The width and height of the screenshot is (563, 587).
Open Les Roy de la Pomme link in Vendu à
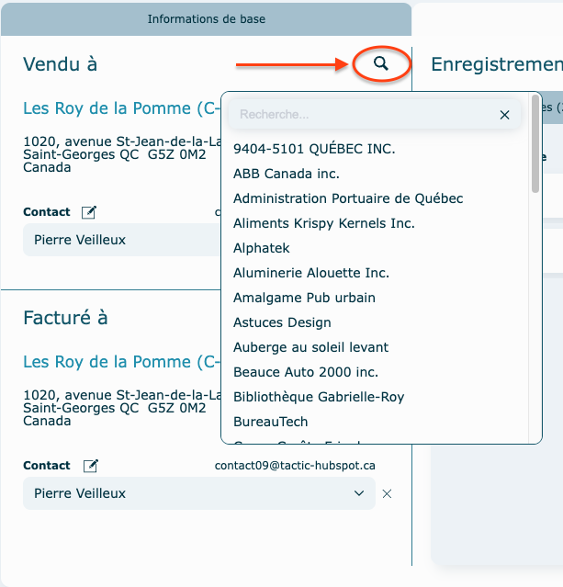119,108
